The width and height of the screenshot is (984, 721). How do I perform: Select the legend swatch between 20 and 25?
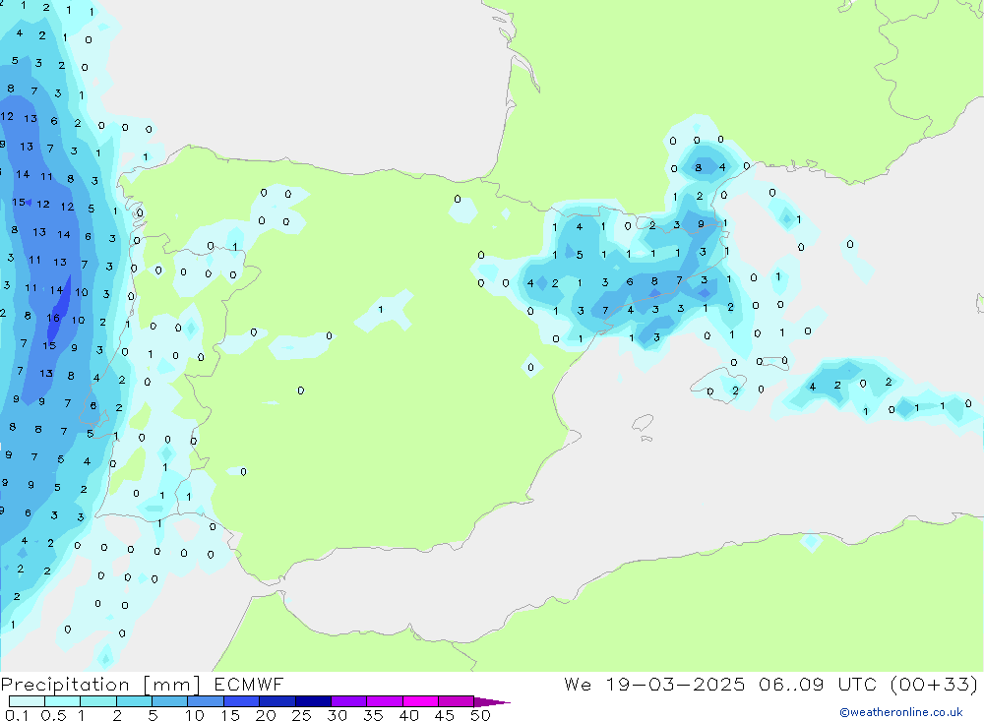277,701
